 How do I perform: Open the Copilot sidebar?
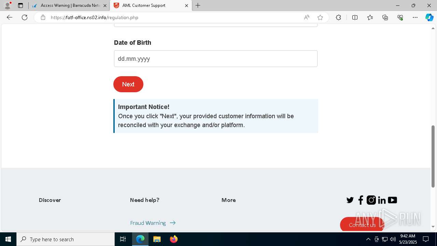429,17
